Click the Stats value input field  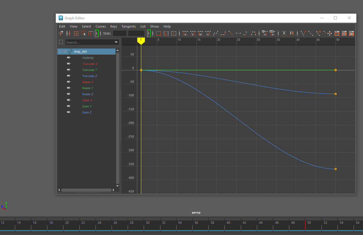[x=119, y=33]
